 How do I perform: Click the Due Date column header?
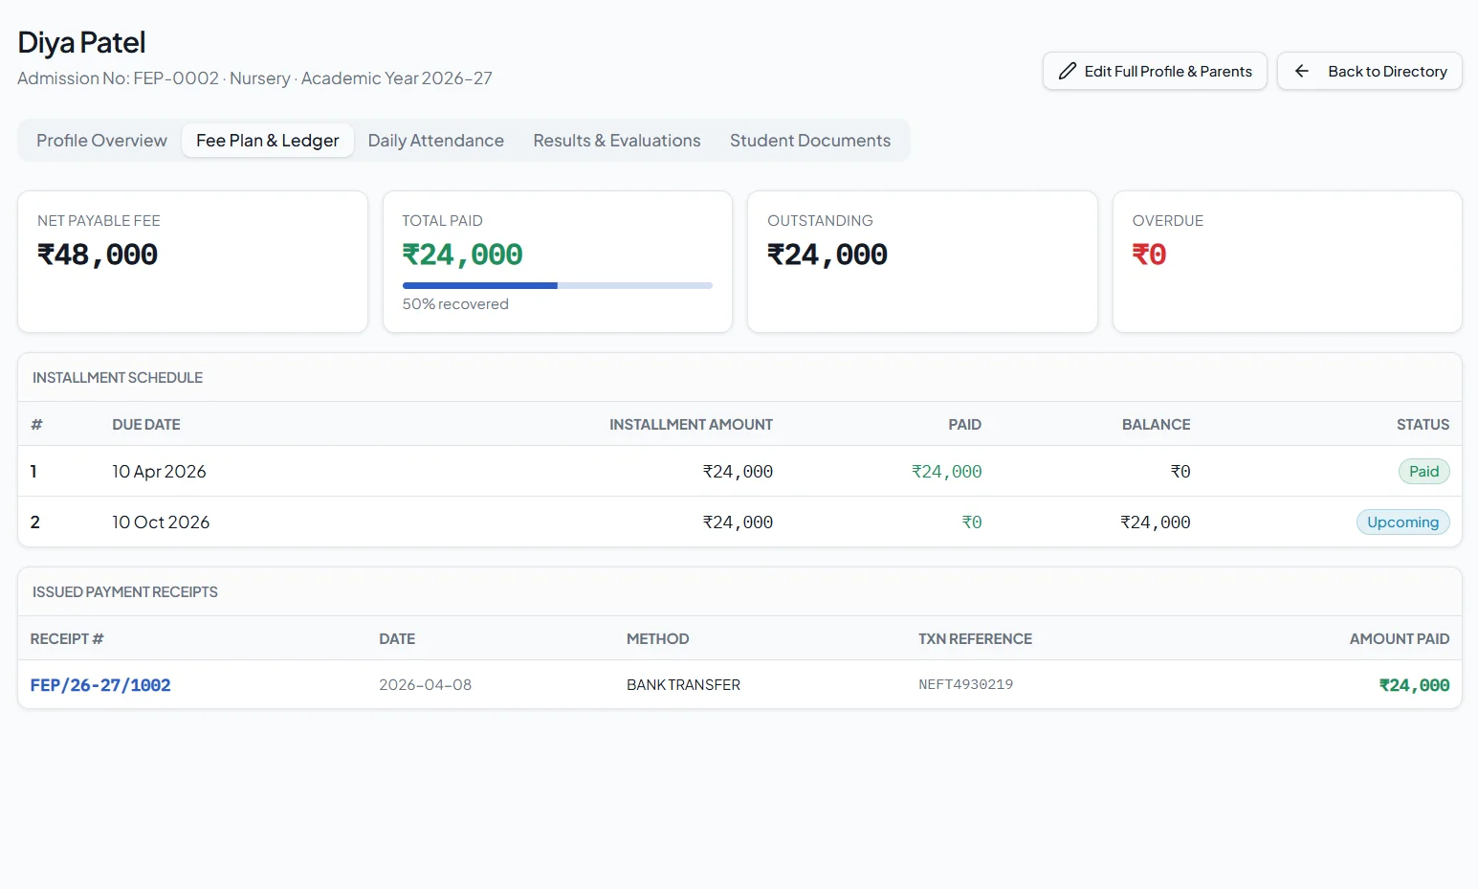click(x=146, y=424)
